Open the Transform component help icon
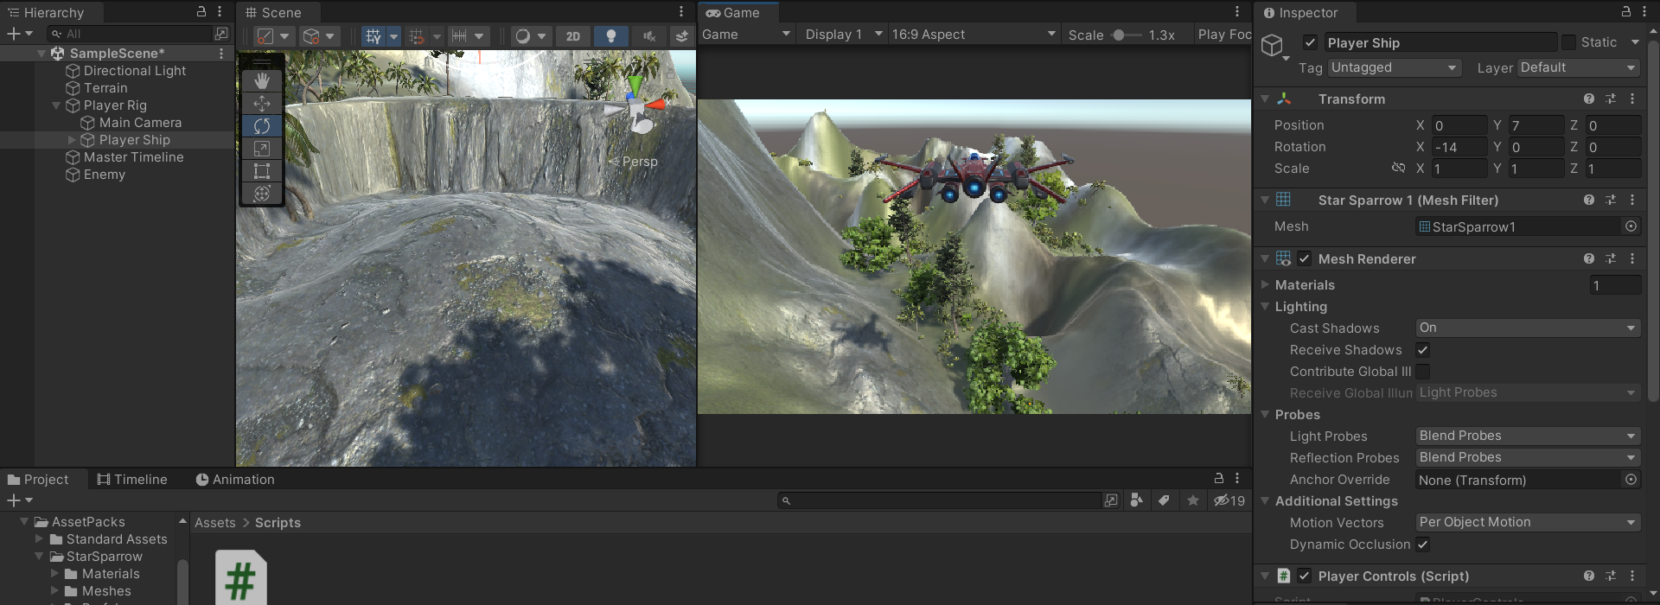The width and height of the screenshot is (1660, 605). tap(1589, 99)
